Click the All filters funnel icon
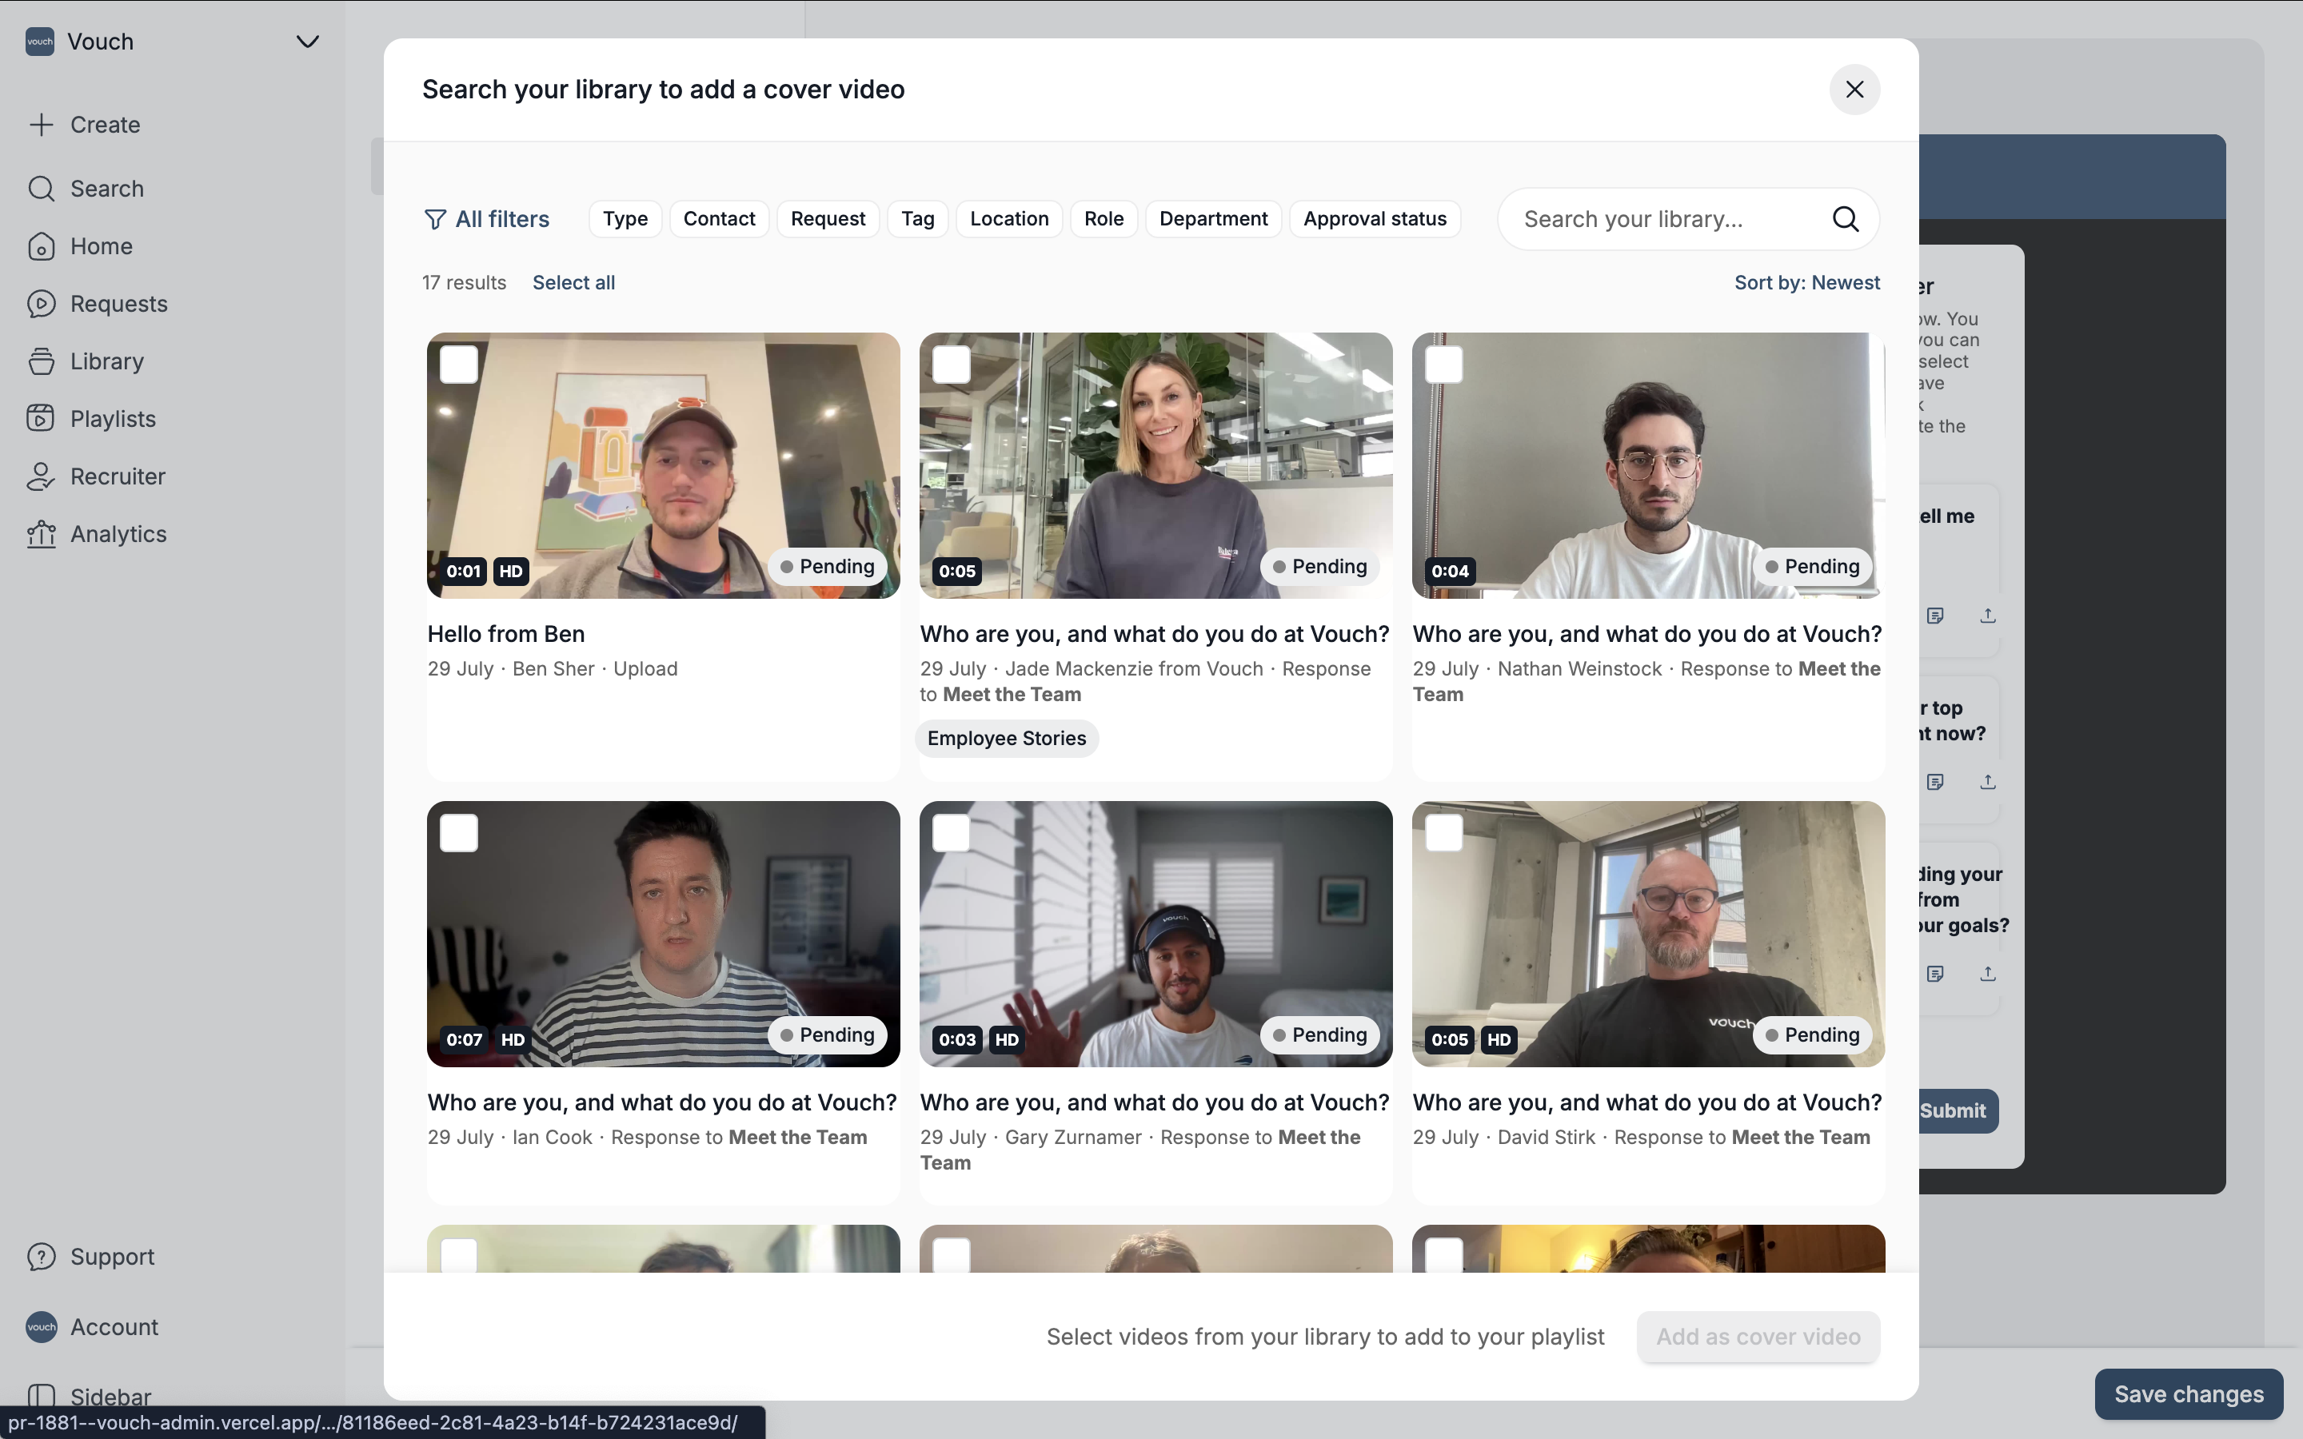Image resolution: width=2303 pixels, height=1439 pixels. 435,220
